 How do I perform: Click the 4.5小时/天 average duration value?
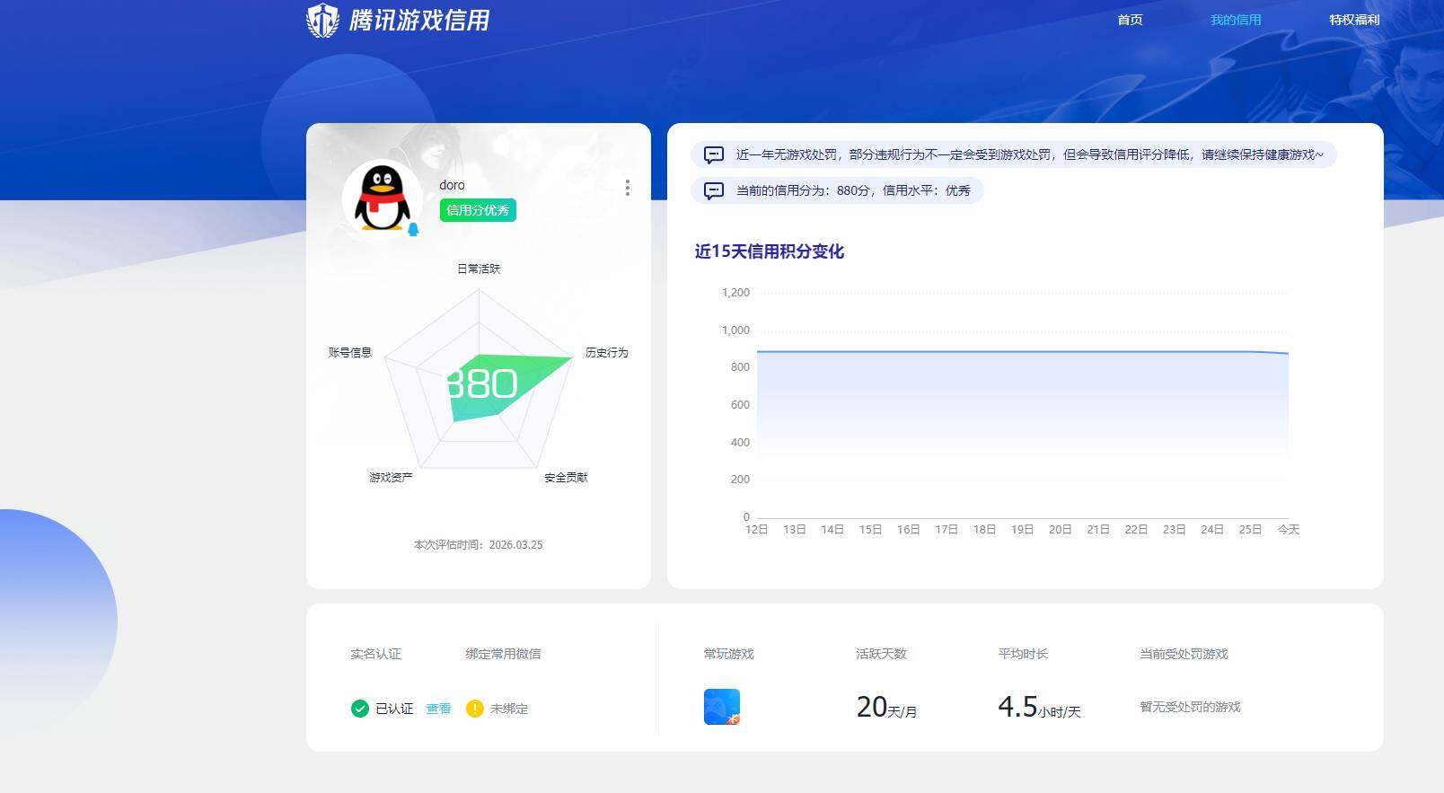(x=1039, y=708)
